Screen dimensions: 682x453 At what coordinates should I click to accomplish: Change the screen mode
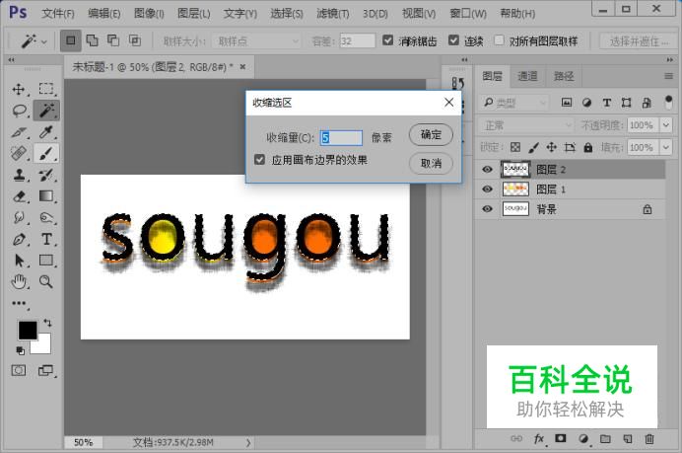(x=45, y=371)
